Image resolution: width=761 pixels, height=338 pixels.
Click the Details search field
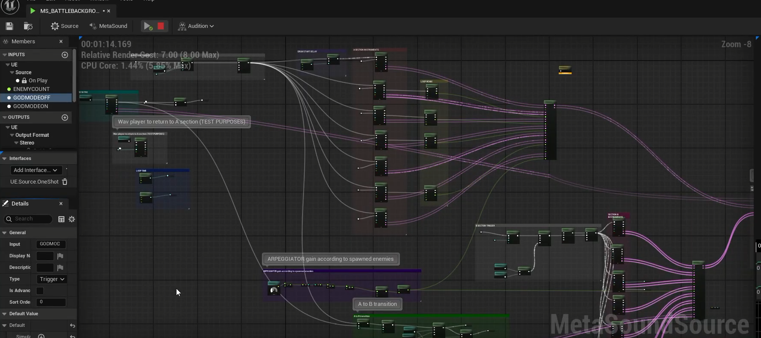click(28, 219)
